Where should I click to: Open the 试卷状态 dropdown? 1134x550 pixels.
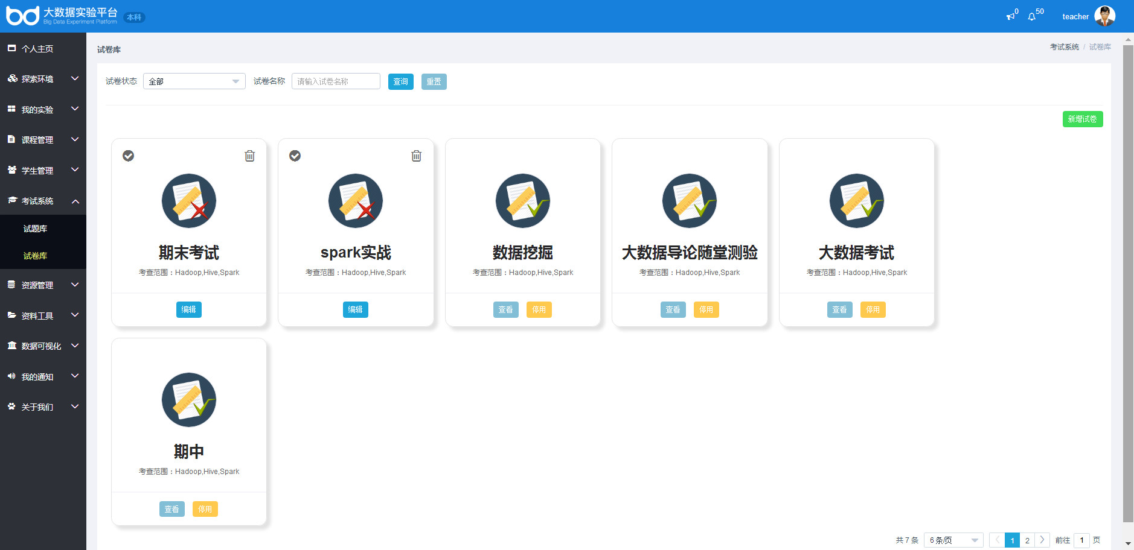(x=194, y=81)
